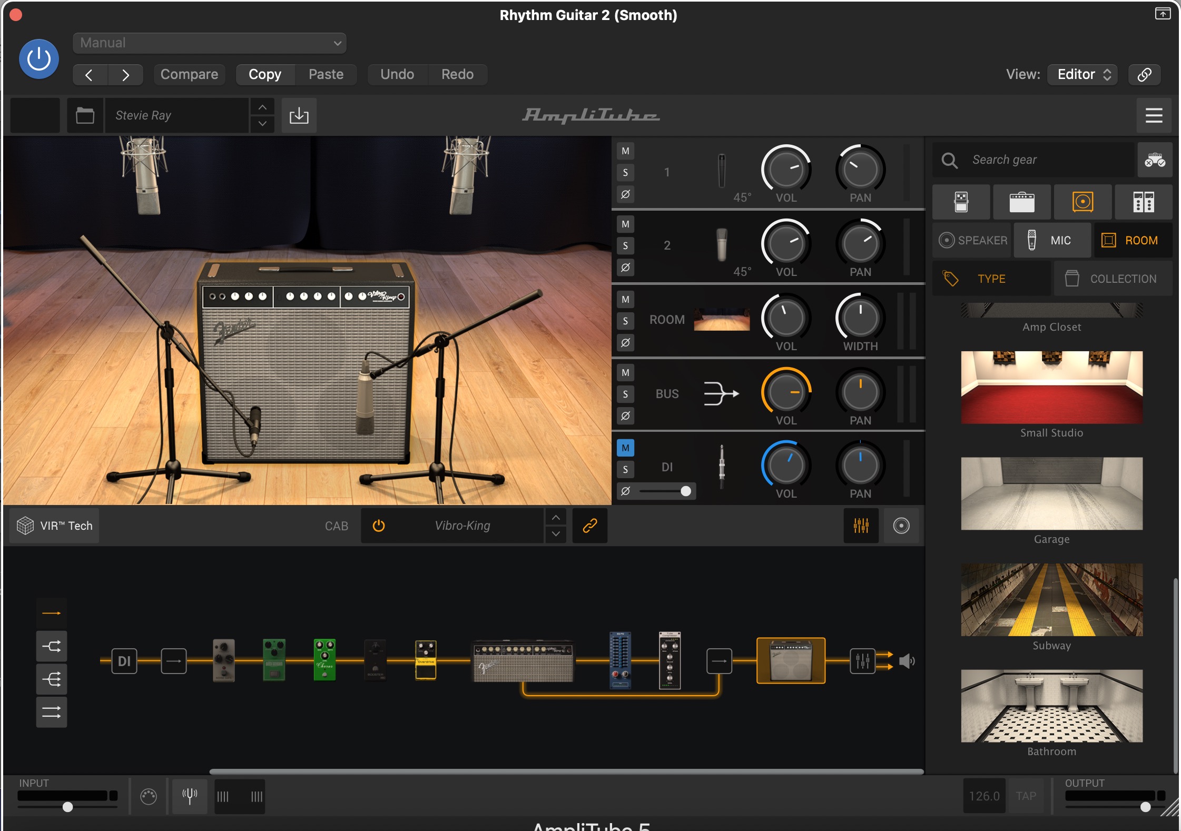Viewport: 1181px width, 831px height.
Task: Select the Fender Vibro-King amp head in chain
Action: tap(523, 661)
